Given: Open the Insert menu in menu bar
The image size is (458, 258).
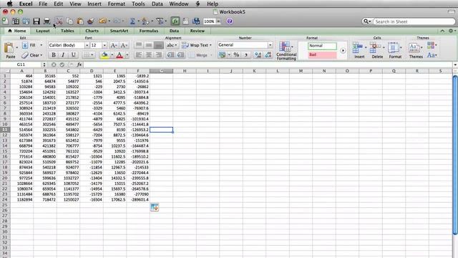Looking at the screenshot, I should (x=94, y=4).
